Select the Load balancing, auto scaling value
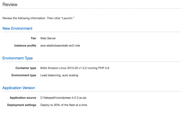Image resolution: width=181 pixels, height=113 pixels. tap(59, 75)
